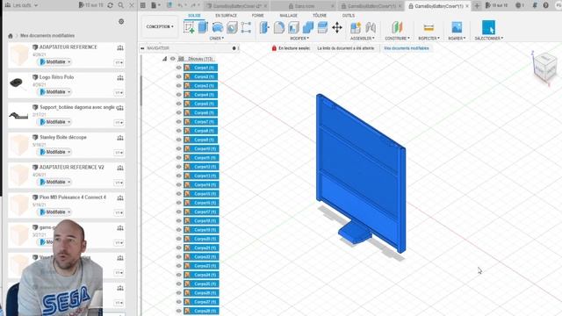Click the Insert image icon
Screen dimensions: 562x316
coord(457,27)
